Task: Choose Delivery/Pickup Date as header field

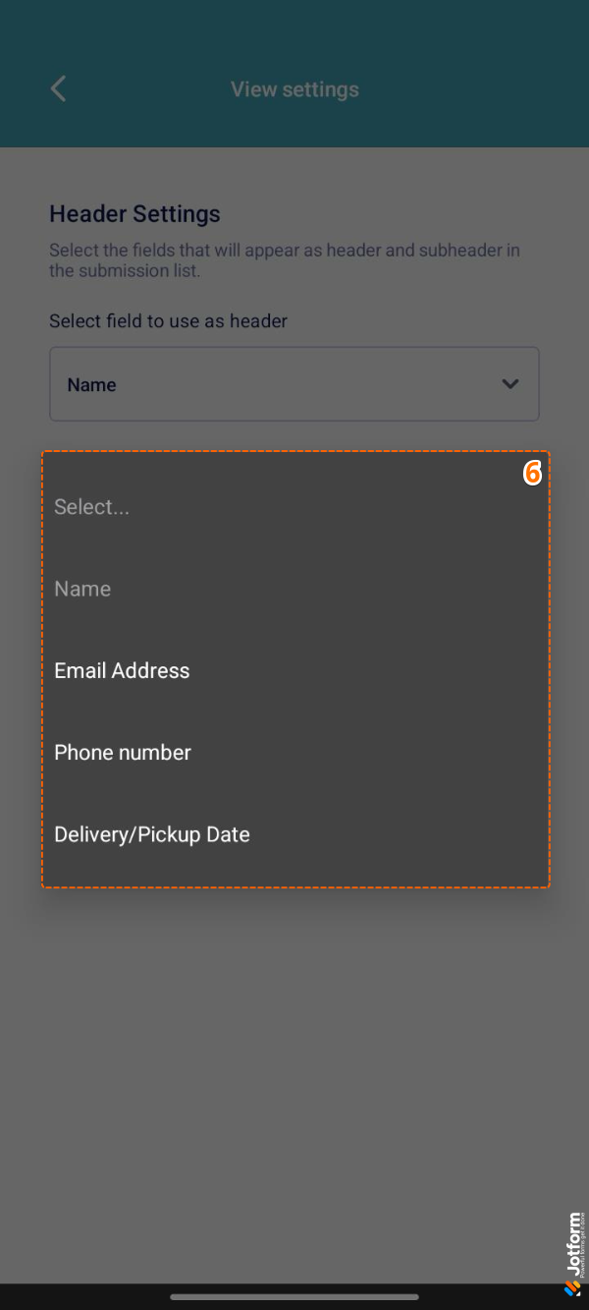Action: point(152,833)
